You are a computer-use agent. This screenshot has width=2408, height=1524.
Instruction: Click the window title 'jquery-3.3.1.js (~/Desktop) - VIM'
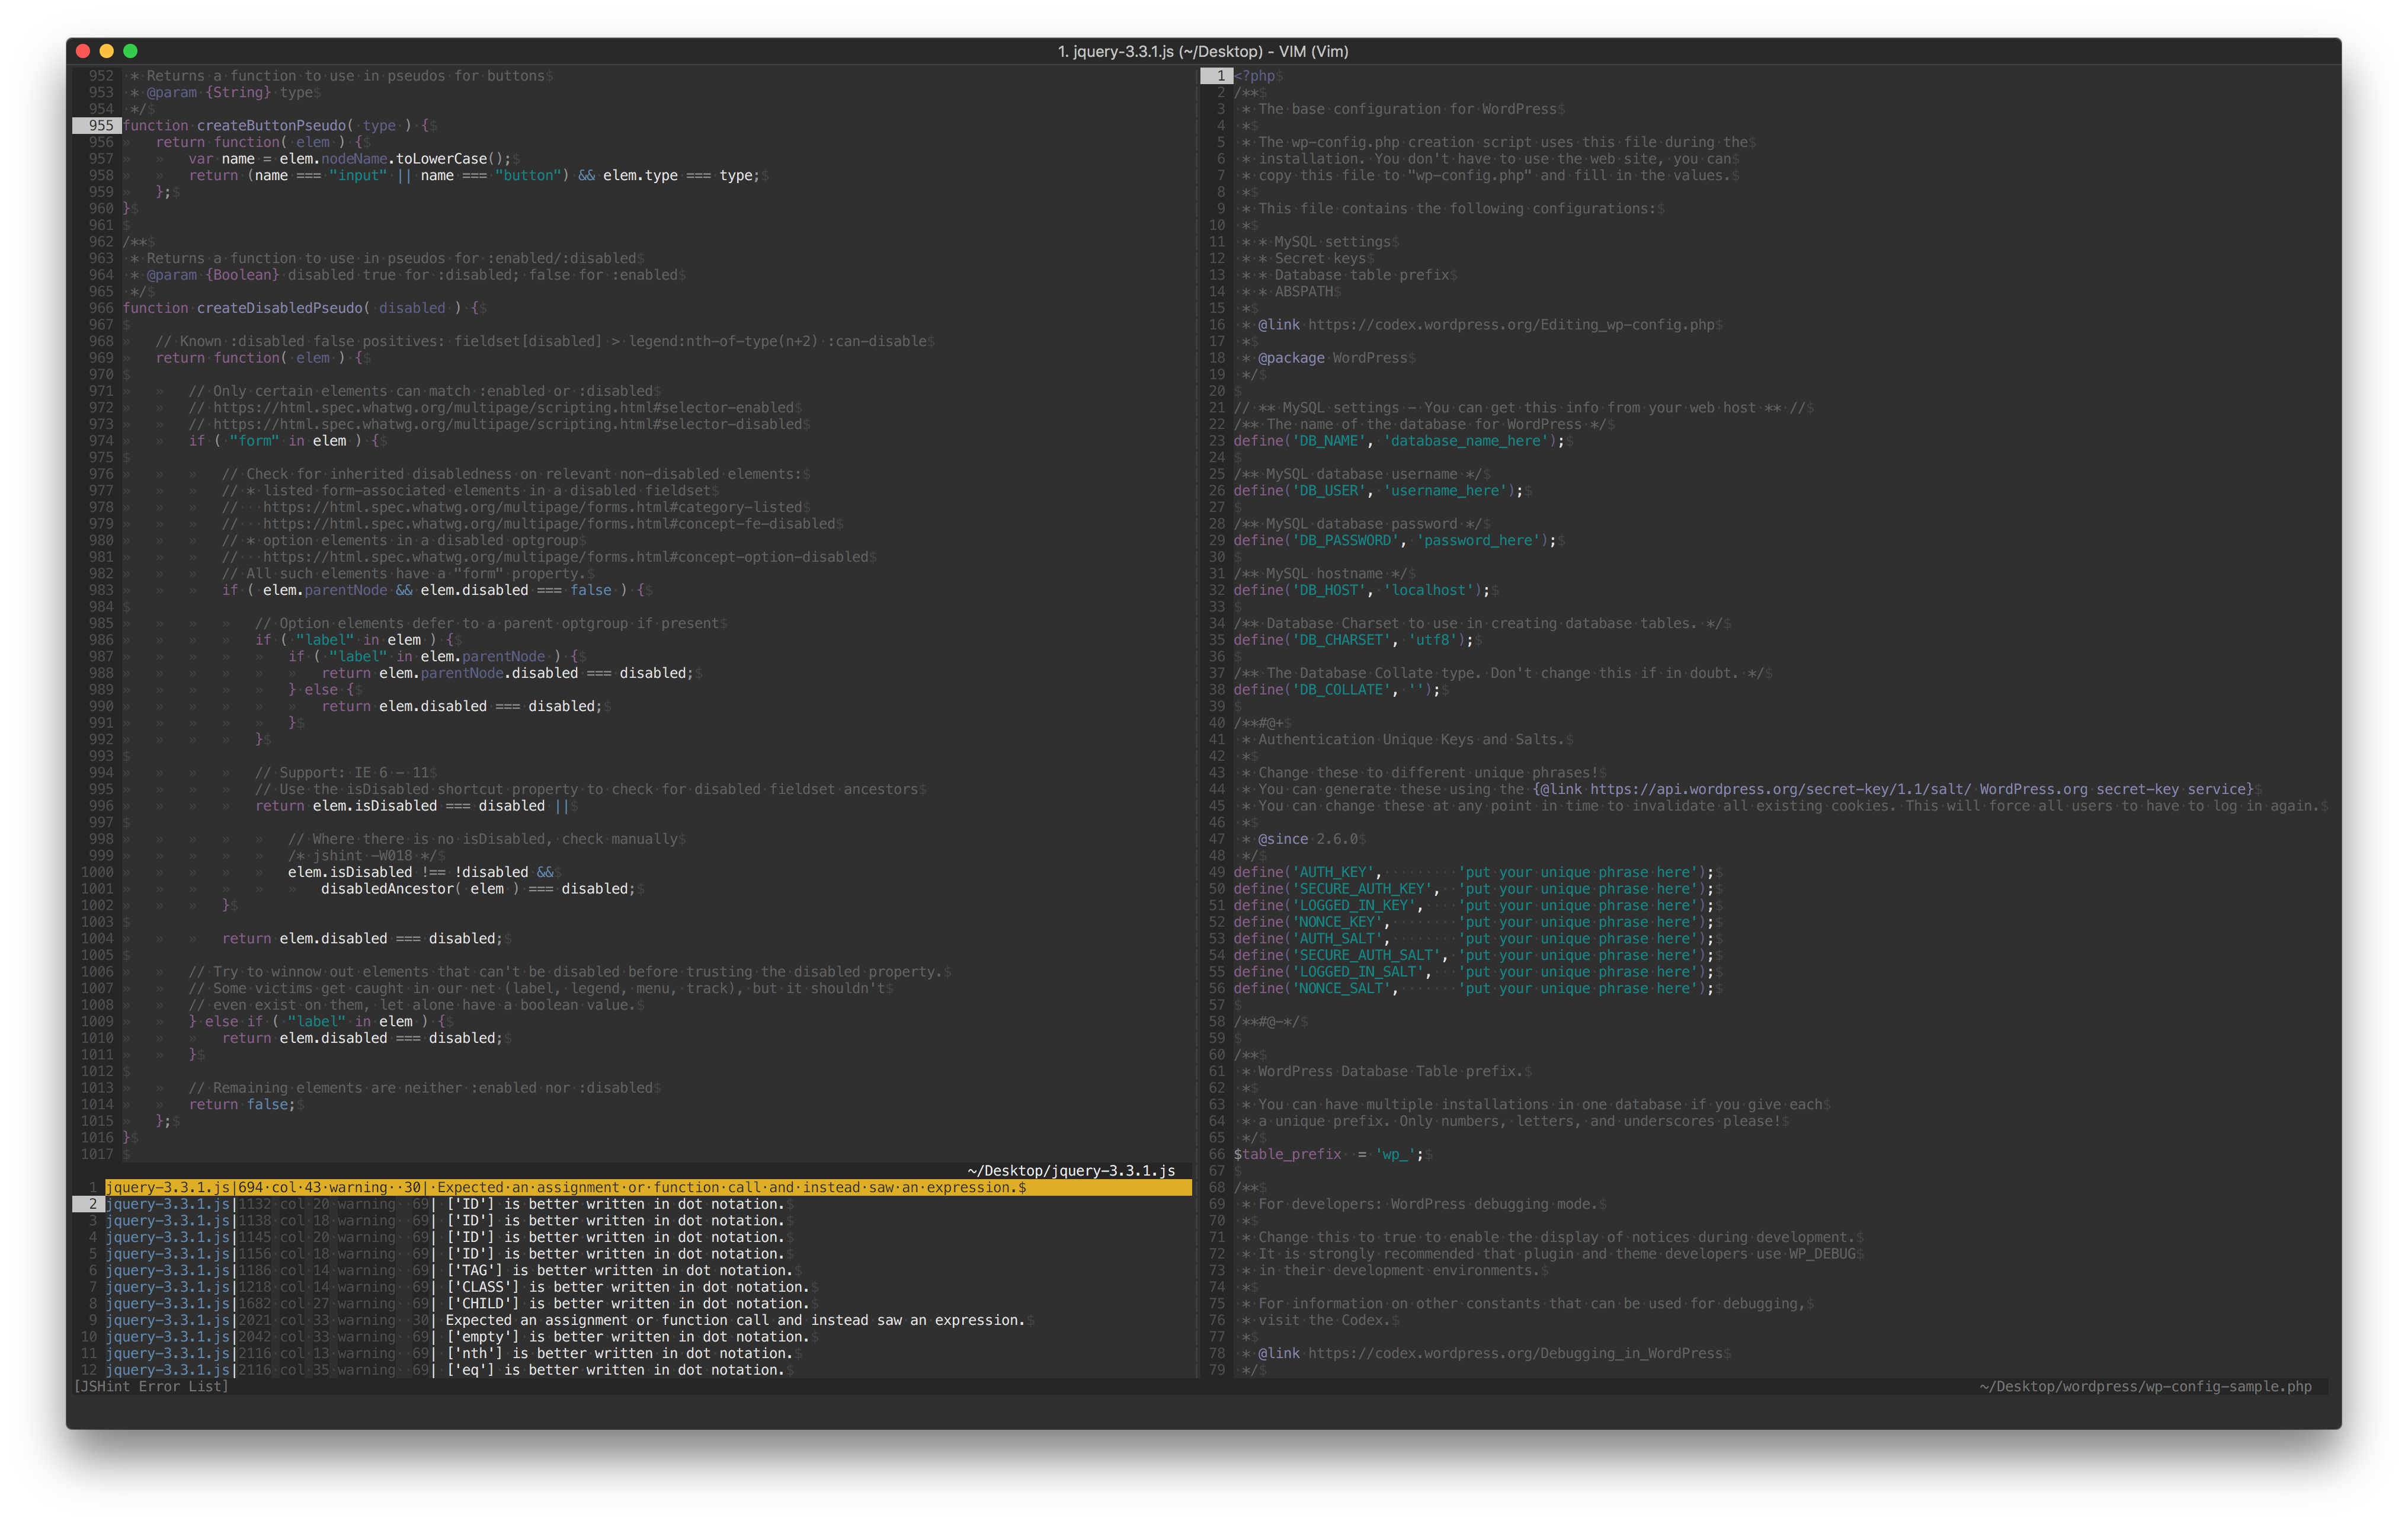coord(1203,51)
